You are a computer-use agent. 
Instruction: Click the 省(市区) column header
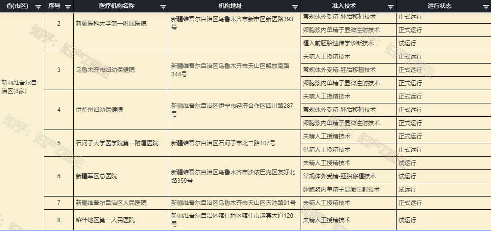22,6
